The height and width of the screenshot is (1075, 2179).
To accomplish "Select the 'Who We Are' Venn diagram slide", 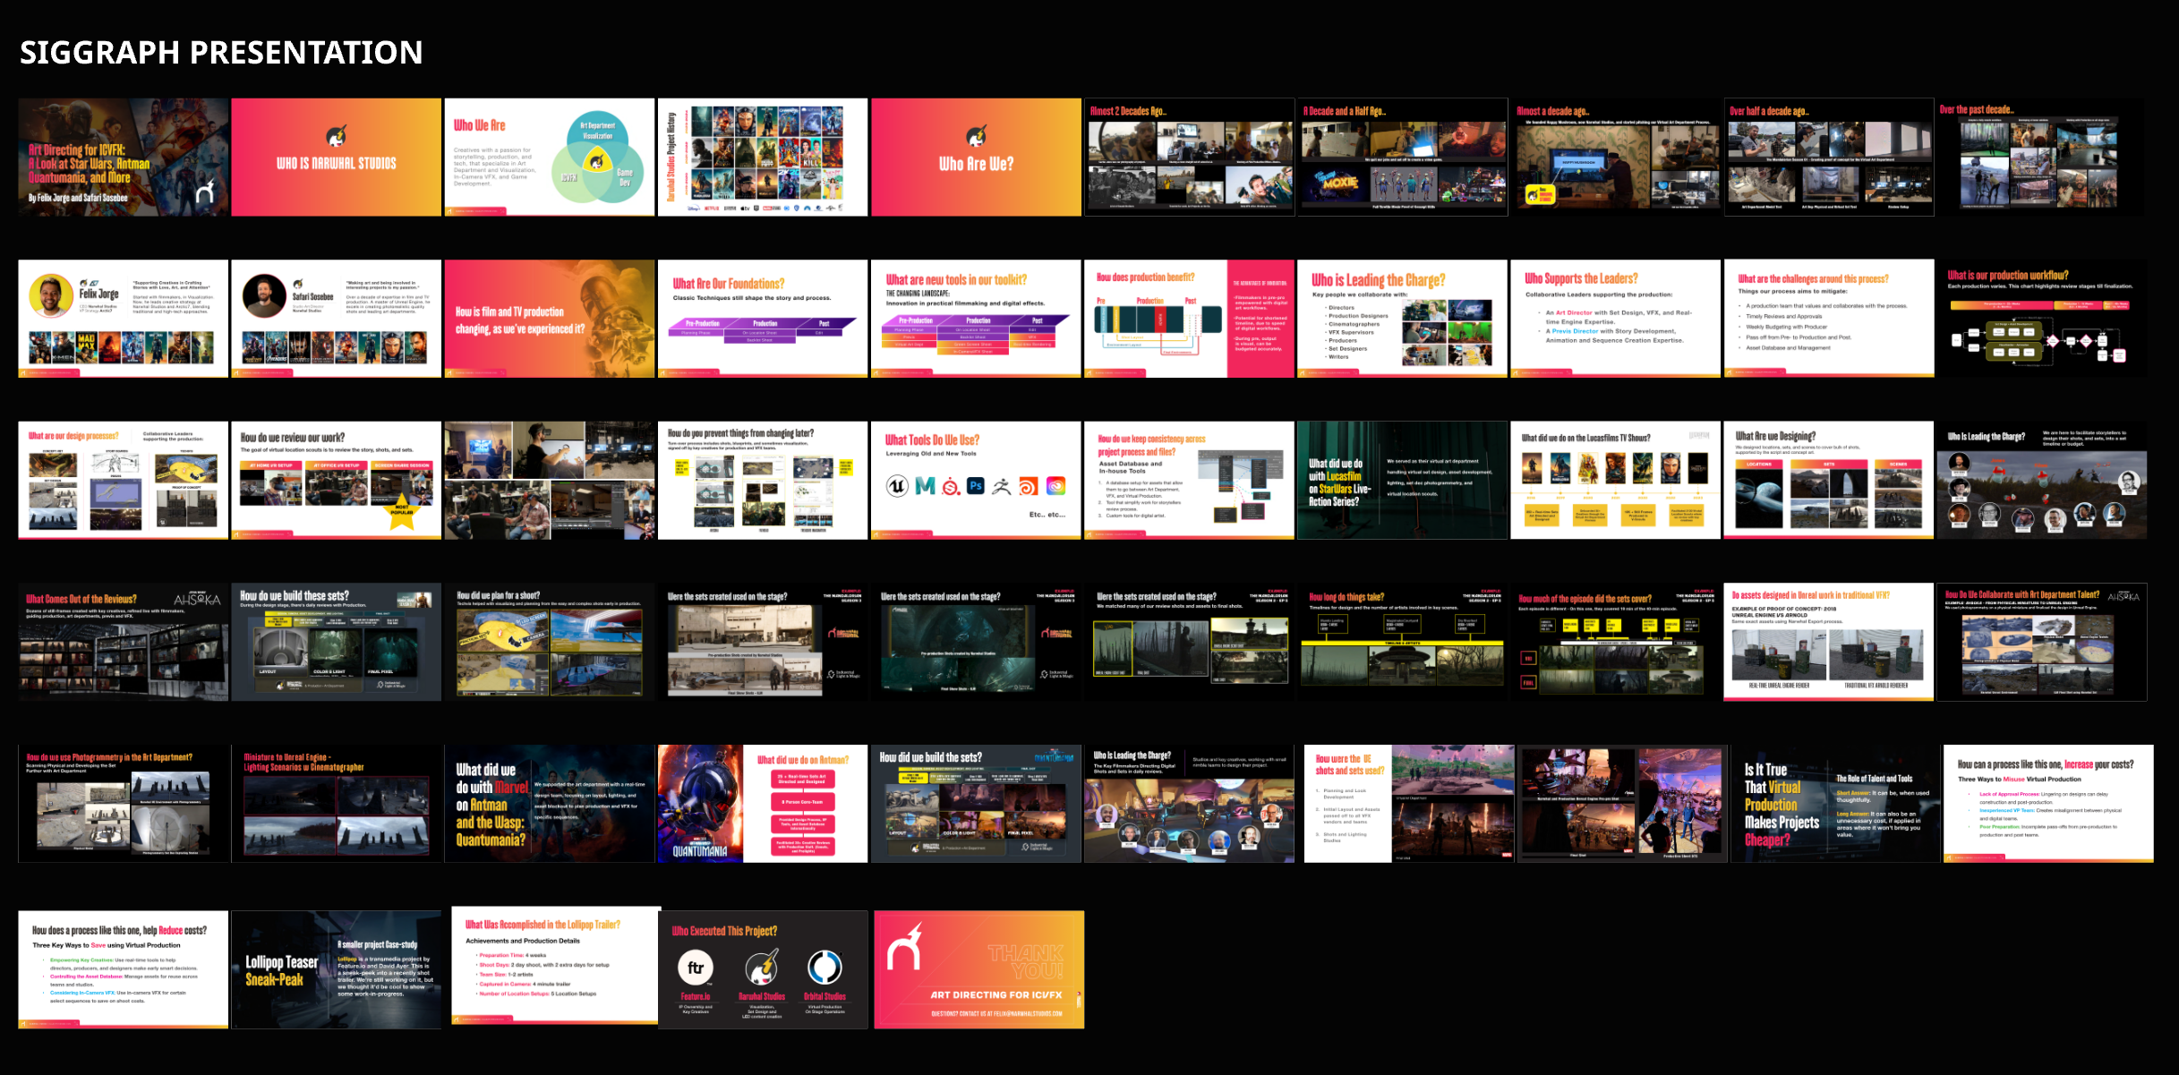I will pyautogui.click(x=549, y=157).
